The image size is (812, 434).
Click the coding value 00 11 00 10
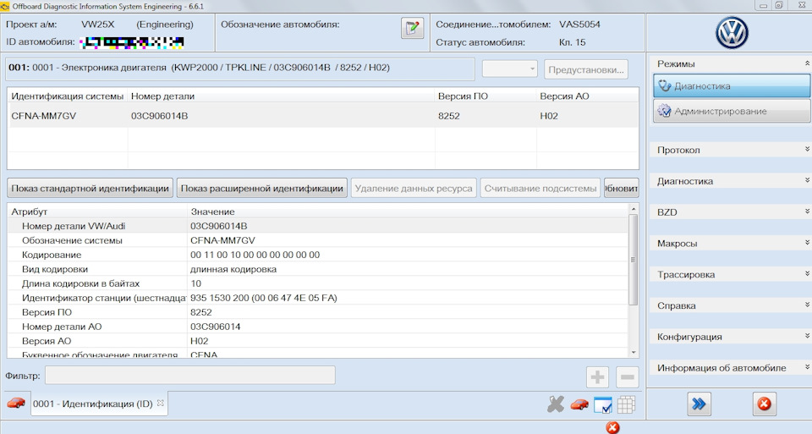255,255
